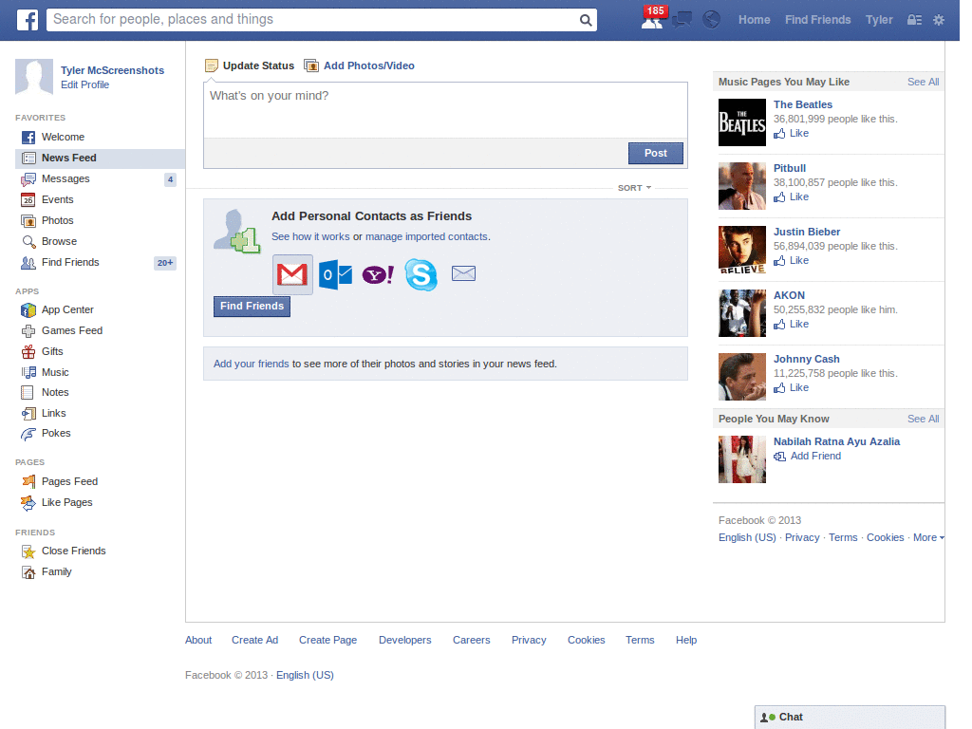
Task: Click Tyler McScreenshots profile picture
Action: 34,78
